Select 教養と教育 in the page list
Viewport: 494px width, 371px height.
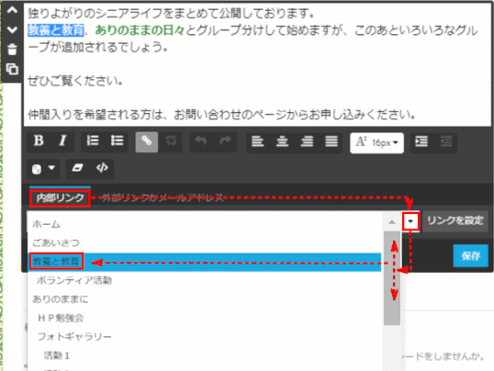[x=205, y=262]
